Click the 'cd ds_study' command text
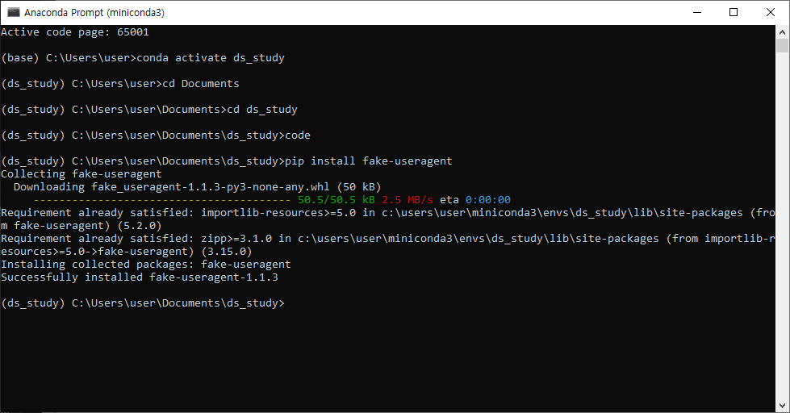This screenshot has height=413, width=790. coord(262,109)
